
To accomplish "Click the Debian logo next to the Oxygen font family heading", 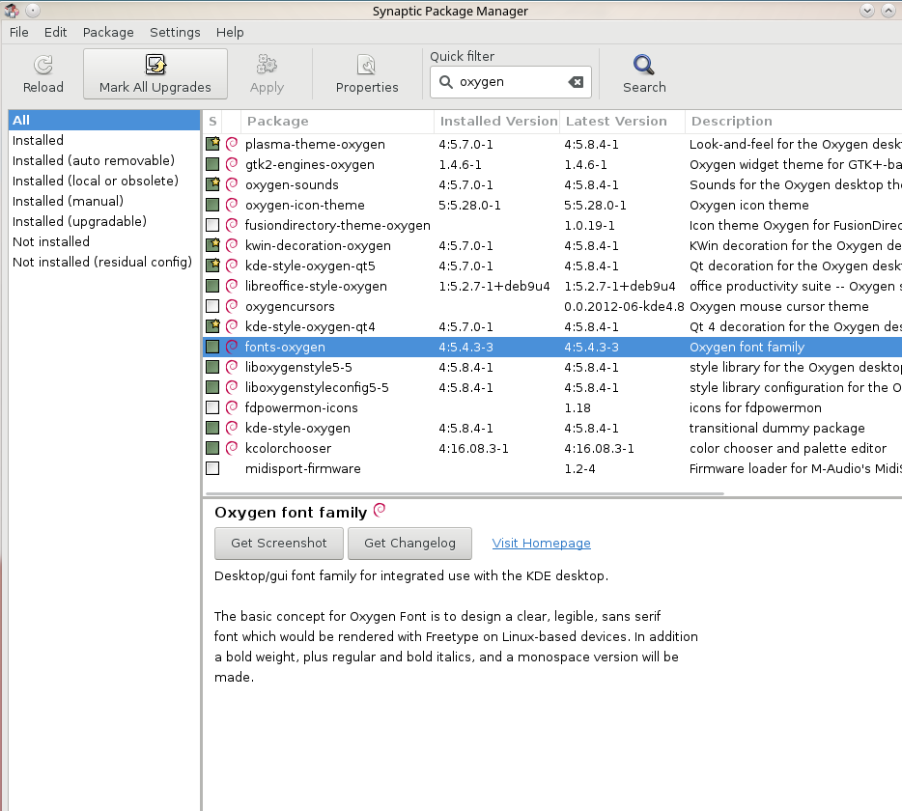I will click(380, 511).
